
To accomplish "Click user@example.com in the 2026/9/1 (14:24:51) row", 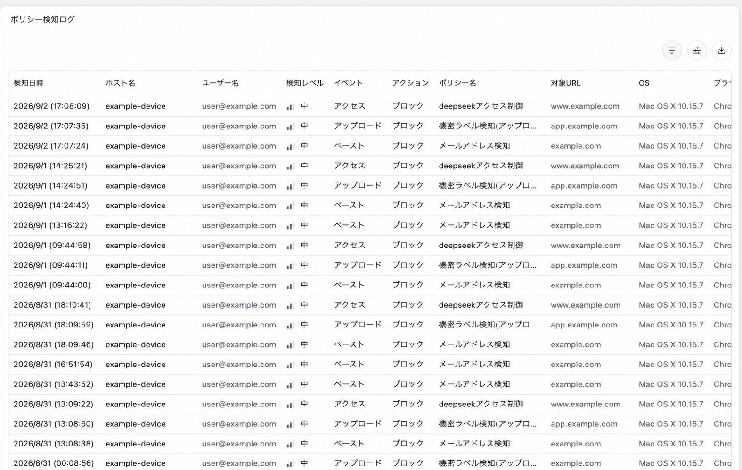I will 239,186.
